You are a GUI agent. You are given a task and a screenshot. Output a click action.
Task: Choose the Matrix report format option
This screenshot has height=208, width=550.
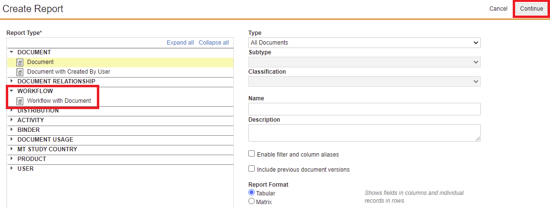(x=251, y=201)
